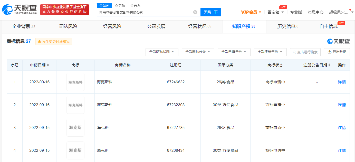Click 专业版 link in header
355x162 pixels.
click(x=296, y=12)
